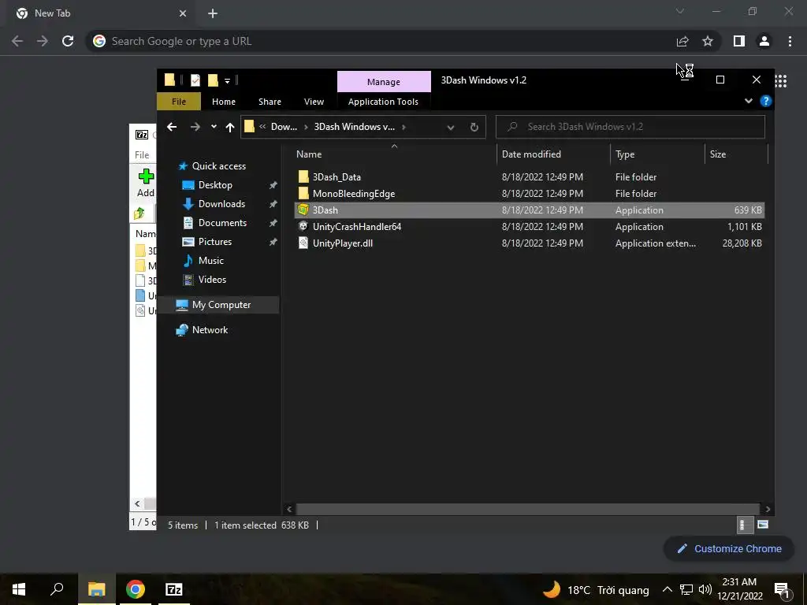The width and height of the screenshot is (807, 605).
Task: Sort files by the Size column
Action: (717, 154)
